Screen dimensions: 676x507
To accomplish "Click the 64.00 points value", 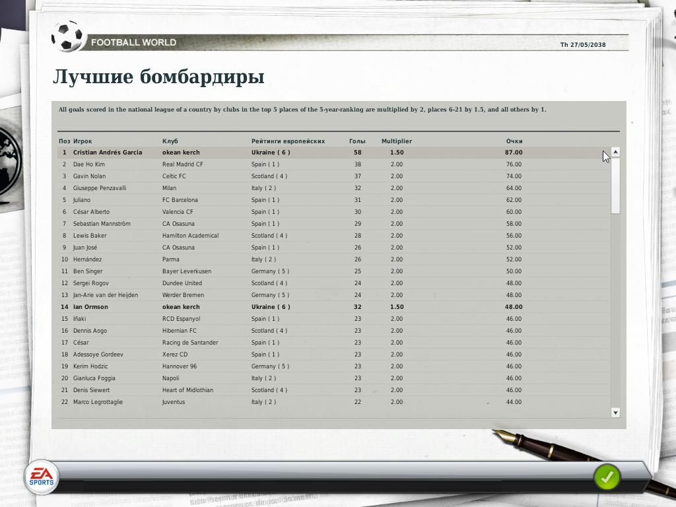I will (514, 188).
